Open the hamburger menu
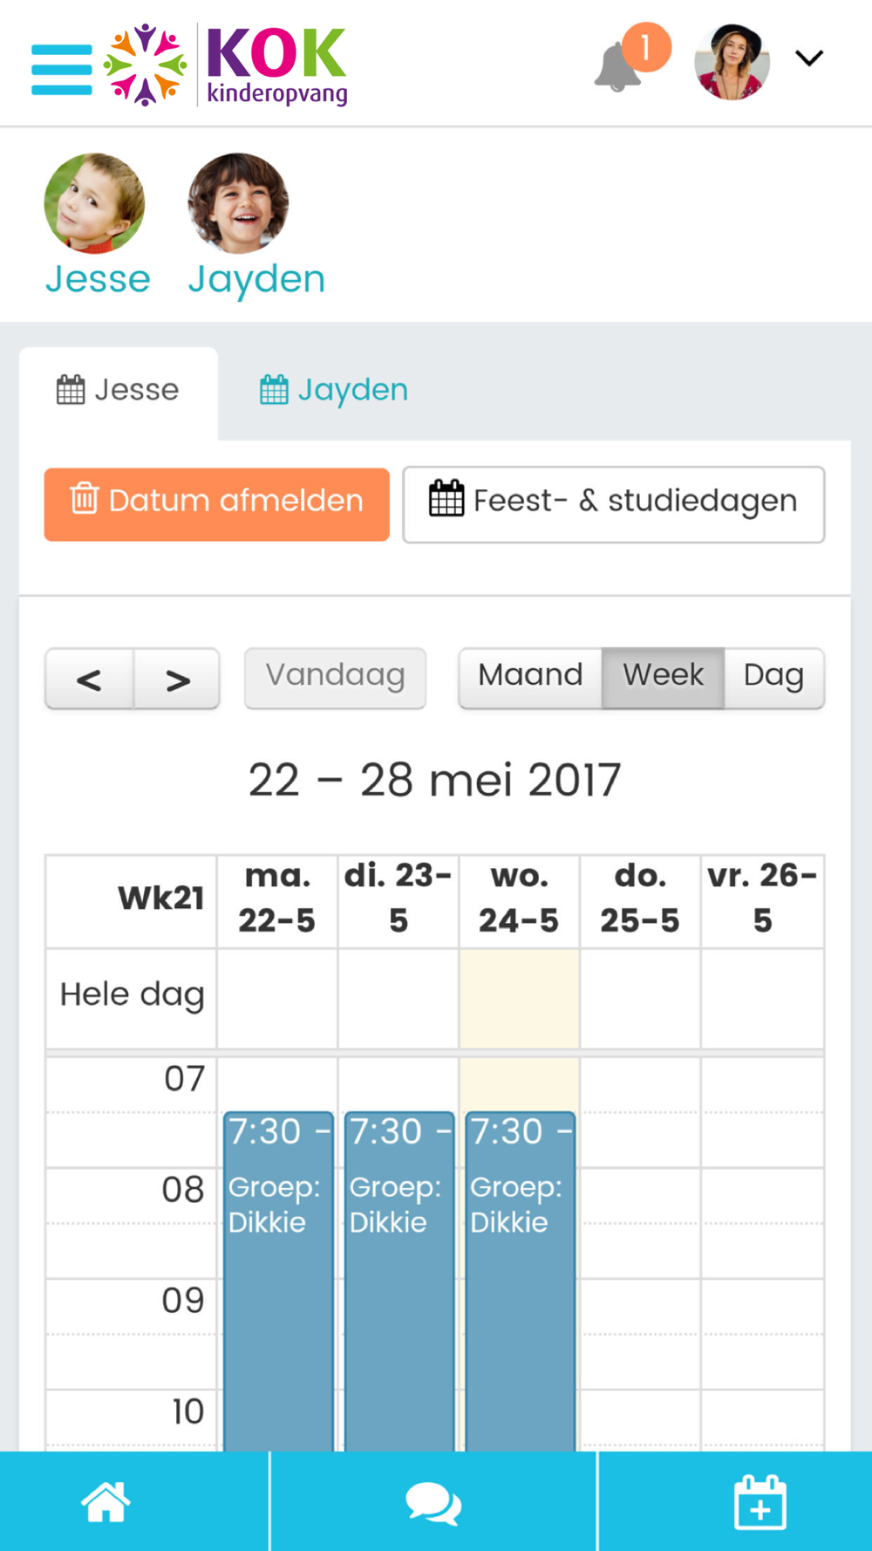This screenshot has height=1551, width=872. coord(62,69)
